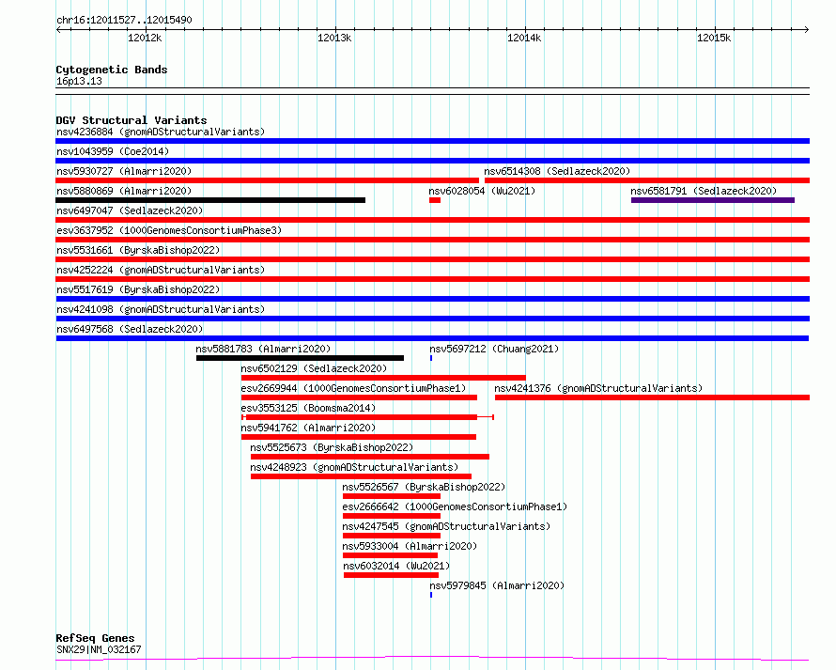Select the esv3553125 bar with whiskers
The height and width of the screenshot is (670, 836).
[x=368, y=417]
